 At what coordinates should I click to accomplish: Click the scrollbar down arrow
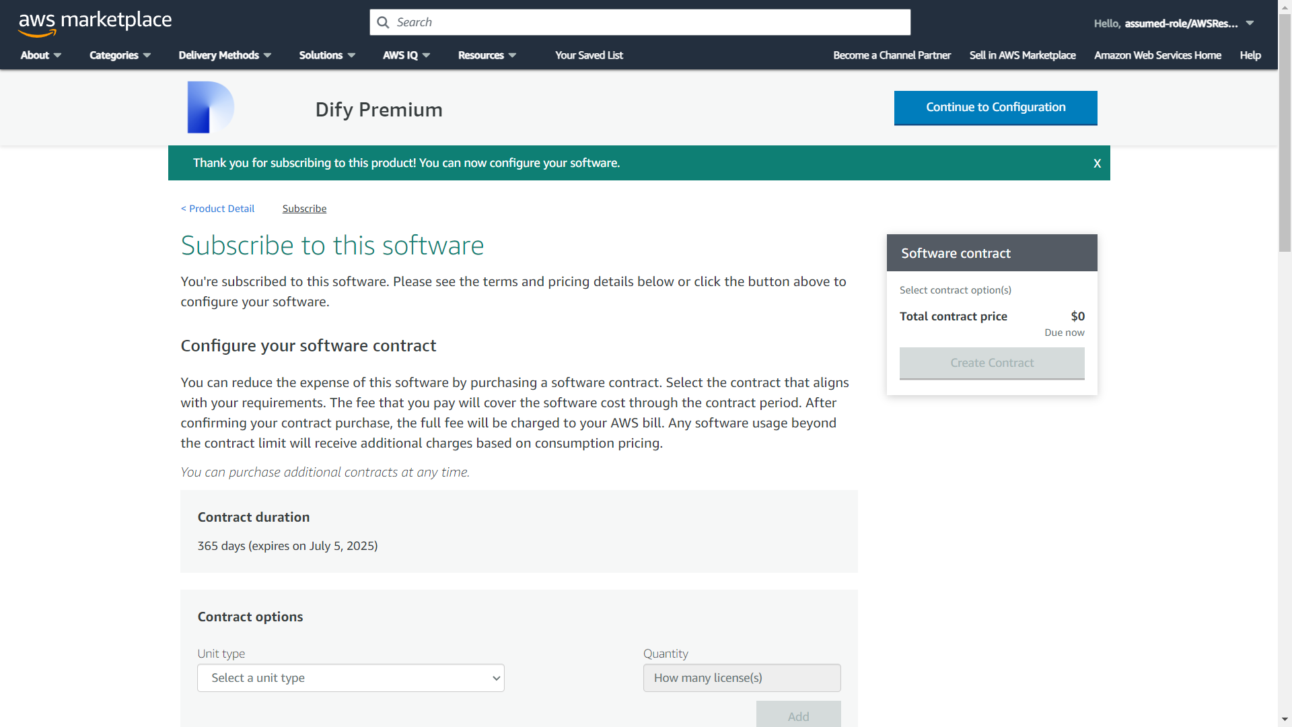[1285, 720]
